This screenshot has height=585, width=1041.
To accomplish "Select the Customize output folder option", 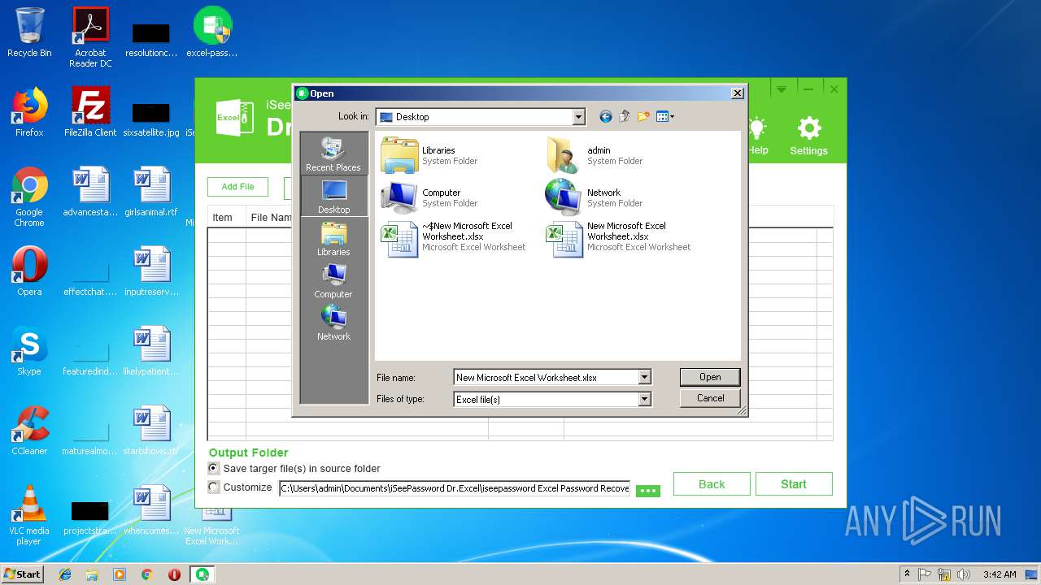I will point(214,487).
